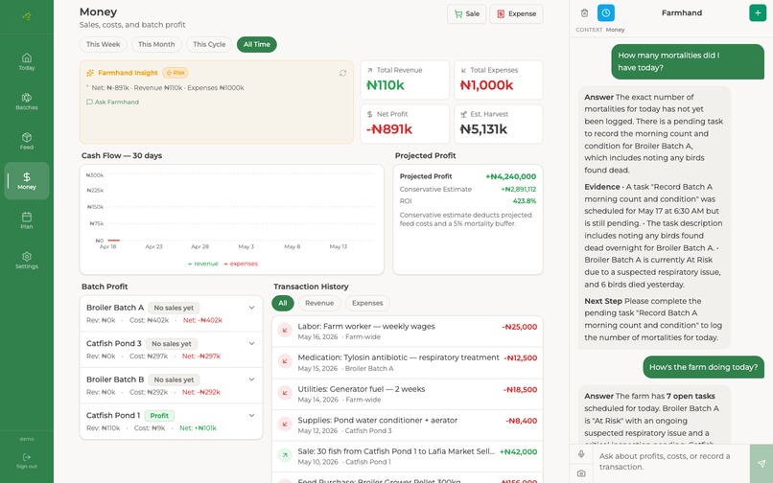The image size is (773, 483).
Task: Open the Generator fuel utilities transaction
Action: (x=408, y=394)
